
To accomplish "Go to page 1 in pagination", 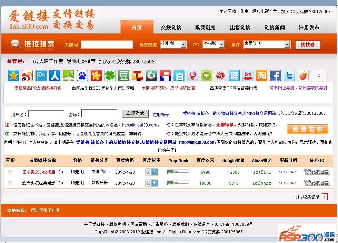I will tap(325, 197).
